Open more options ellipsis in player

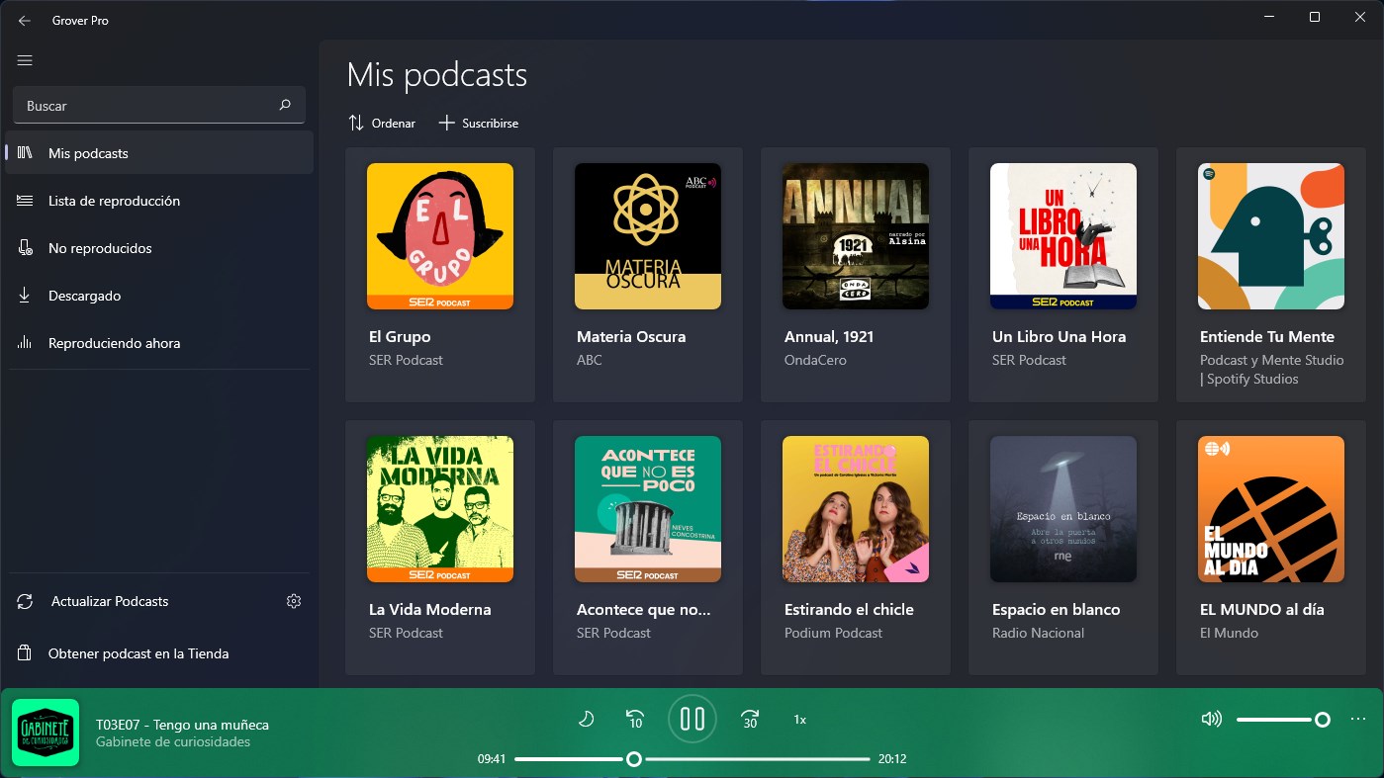pyautogui.click(x=1357, y=720)
